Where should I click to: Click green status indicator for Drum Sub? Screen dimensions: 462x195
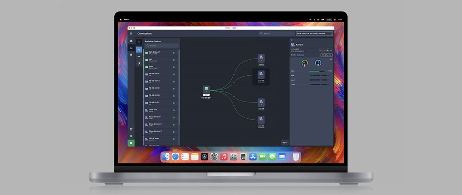(174, 110)
